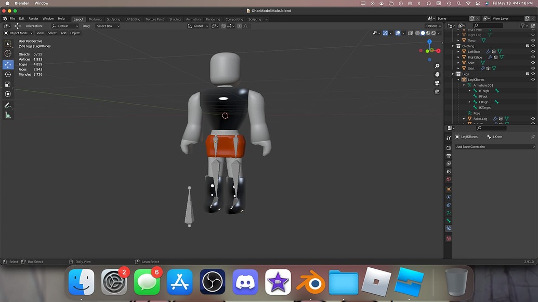This screenshot has height=302, width=538.
Task: Enable Material Preview viewport shading
Action: point(428,33)
